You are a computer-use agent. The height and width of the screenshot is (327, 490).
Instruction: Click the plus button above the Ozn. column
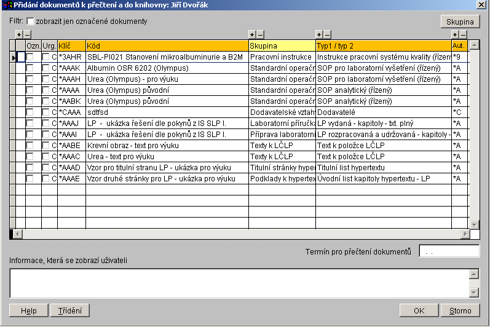(x=18, y=34)
